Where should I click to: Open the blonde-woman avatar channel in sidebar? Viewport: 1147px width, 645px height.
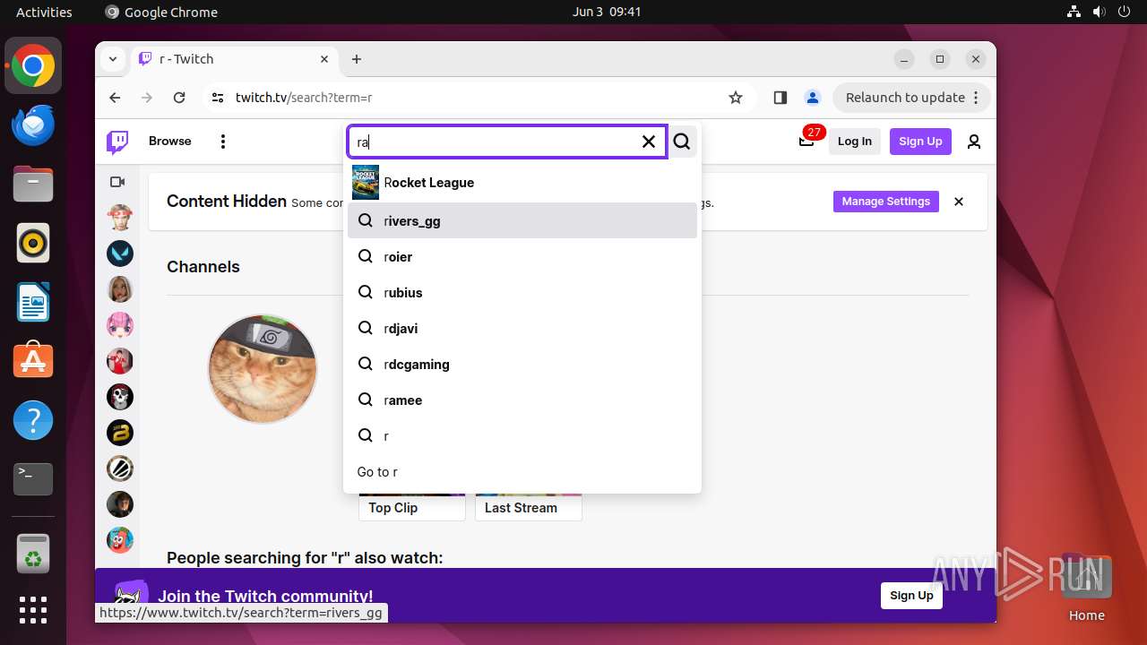click(120, 288)
